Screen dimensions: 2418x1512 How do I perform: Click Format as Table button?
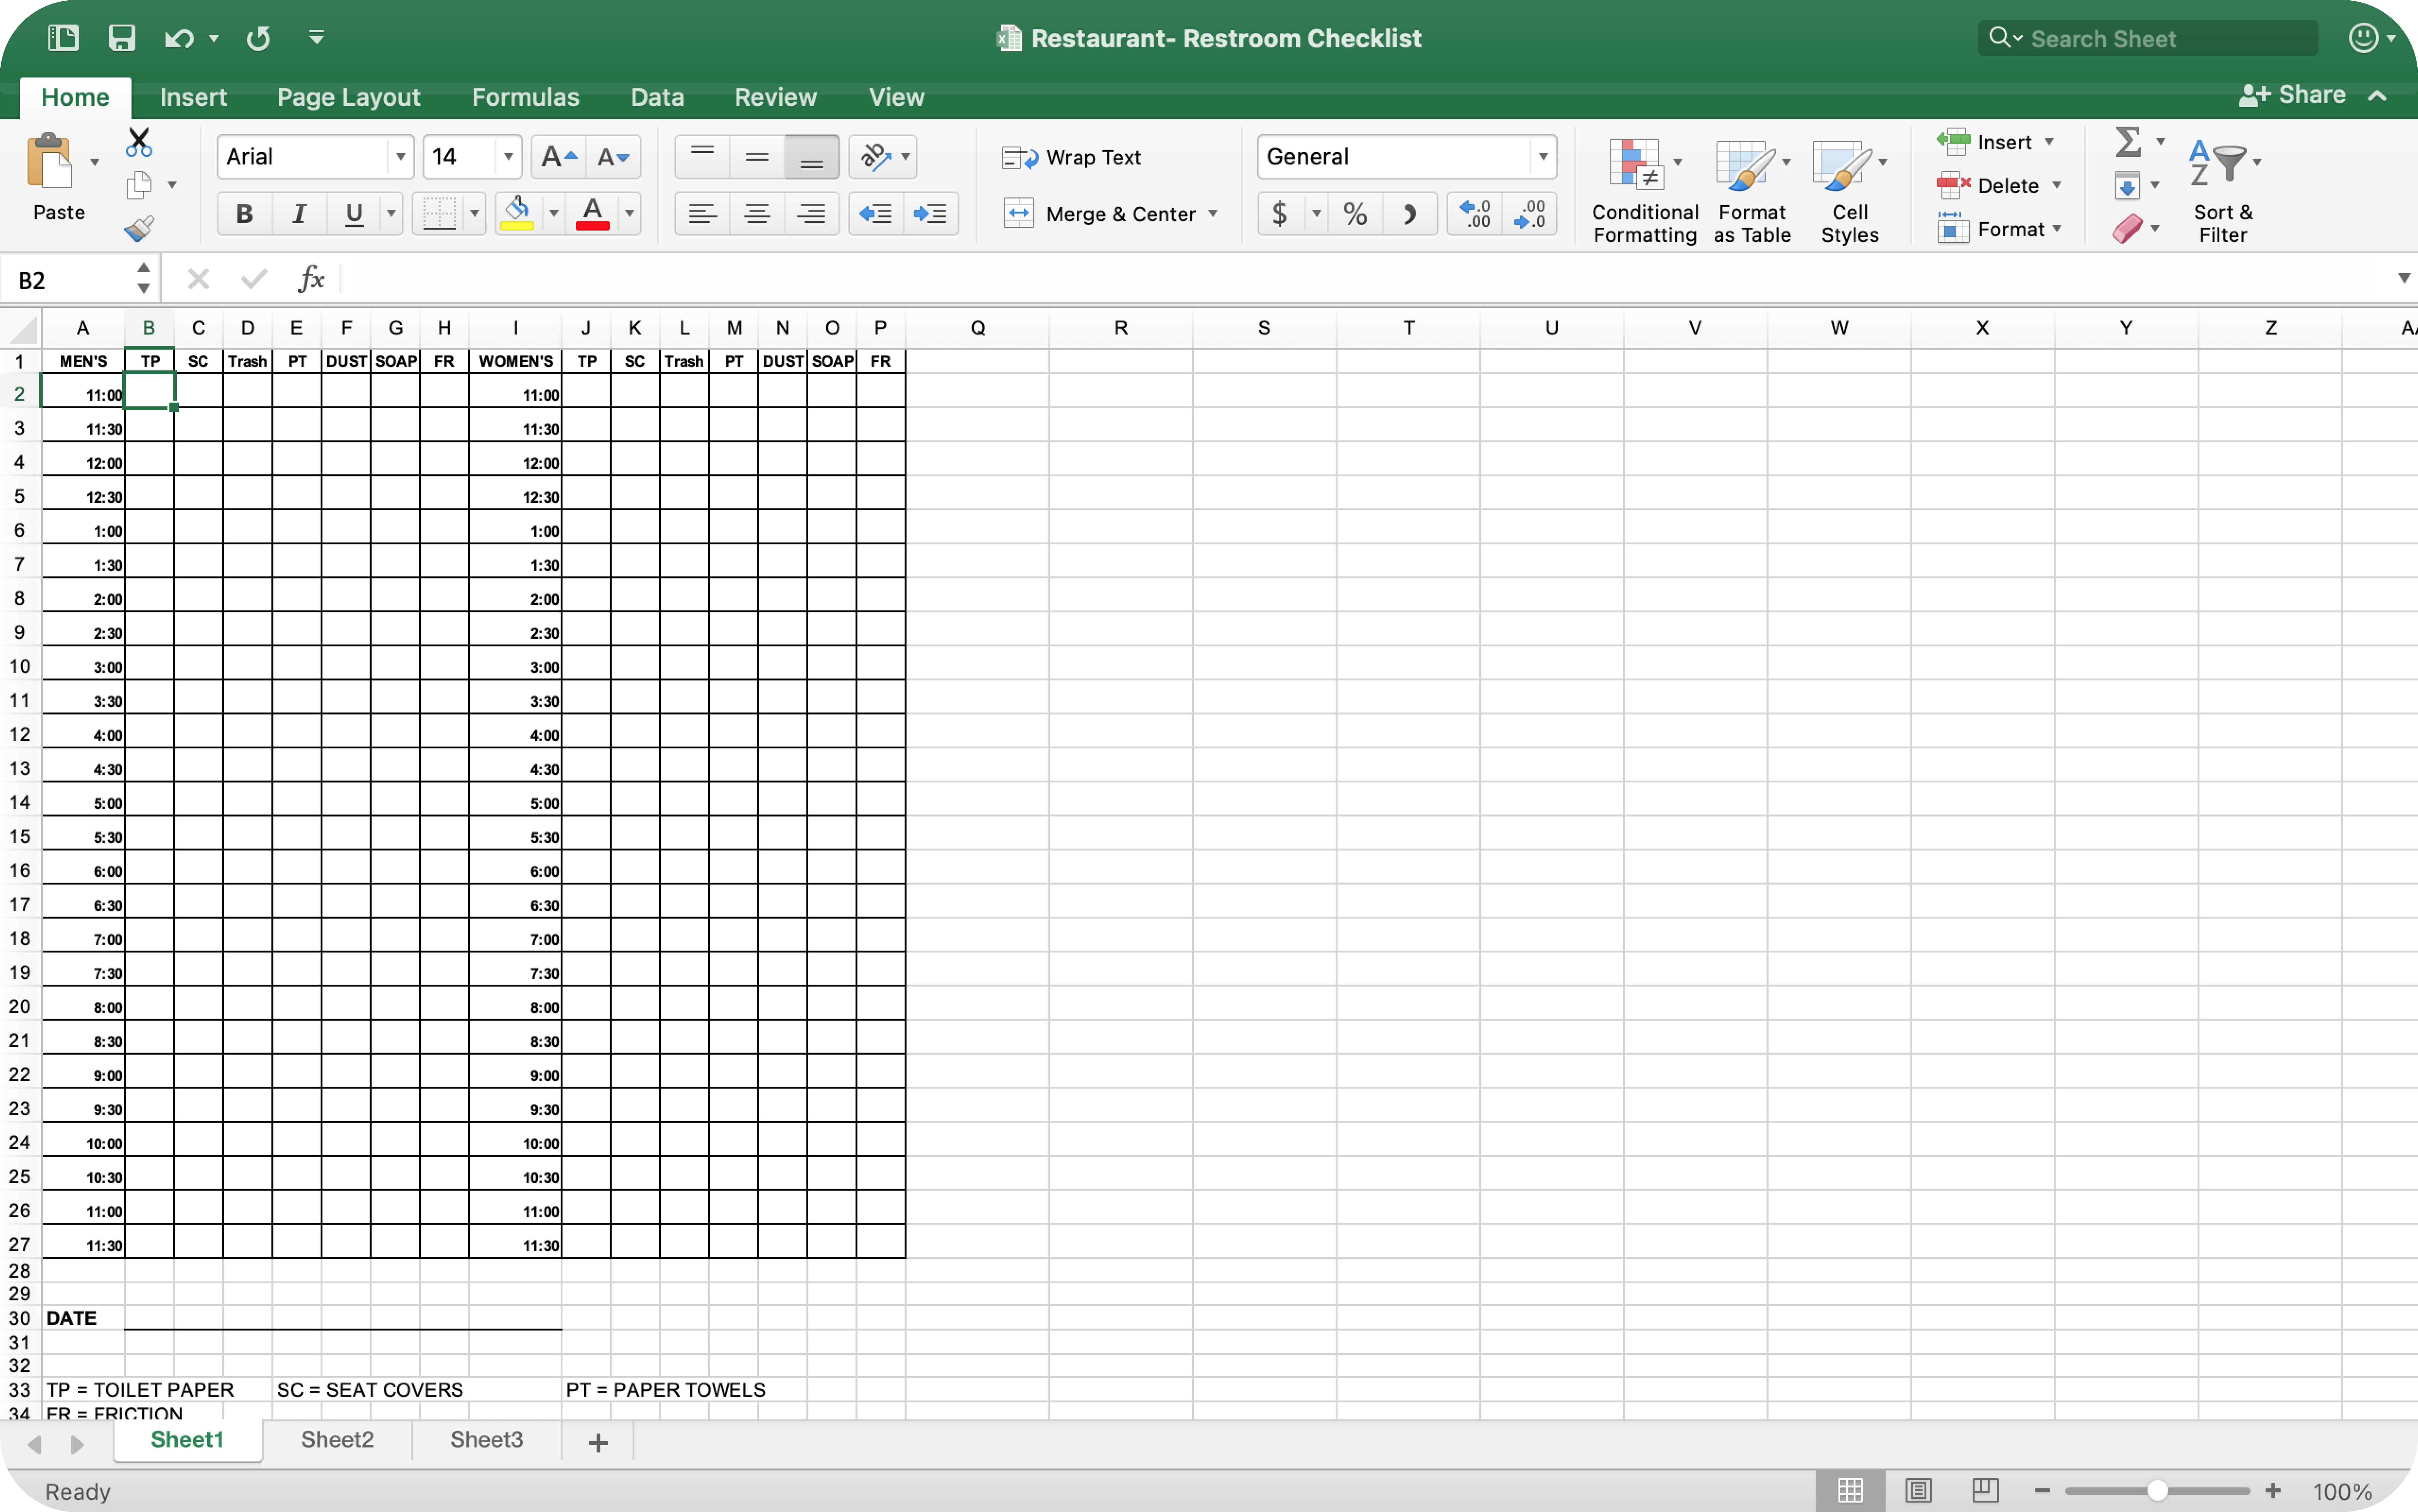click(1752, 190)
